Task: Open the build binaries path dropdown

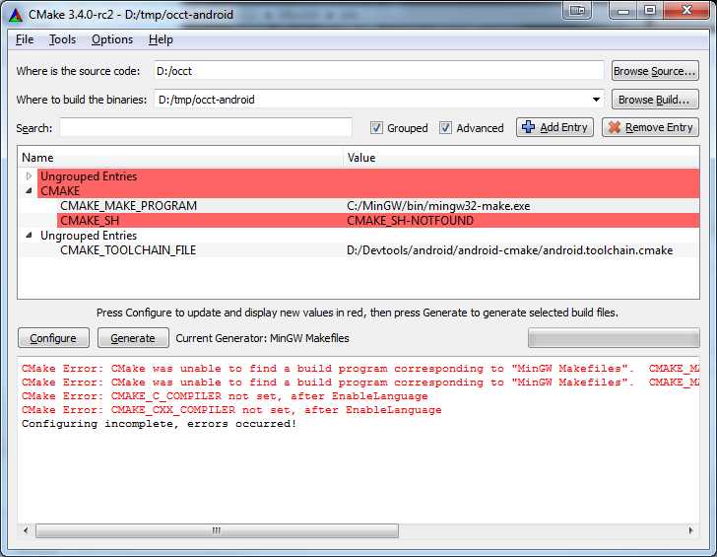Action: [x=596, y=100]
